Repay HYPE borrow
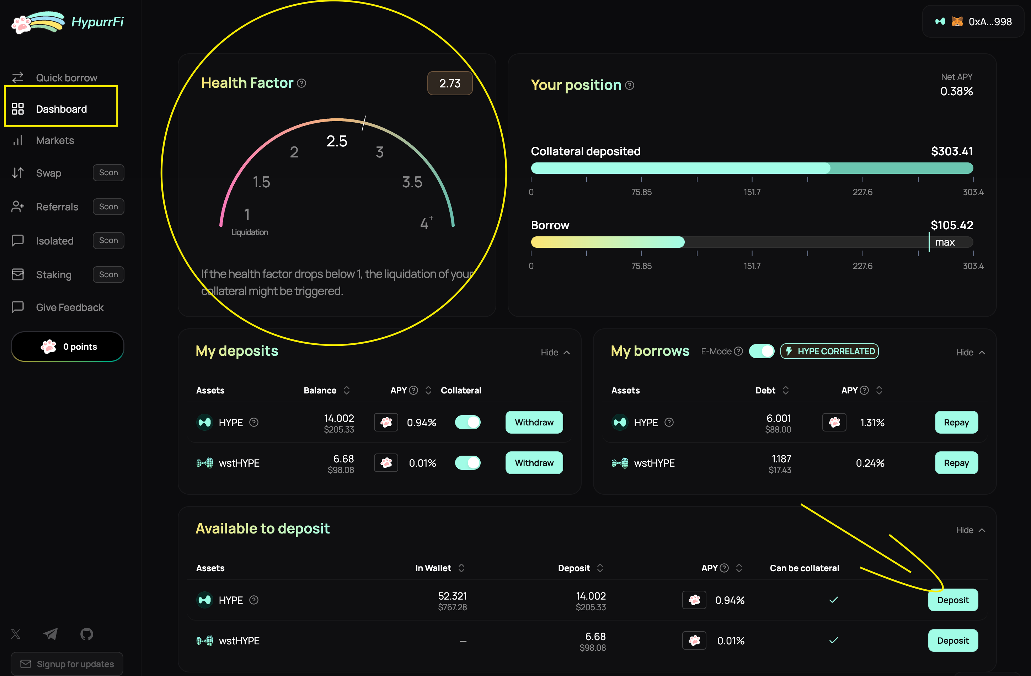 click(956, 422)
